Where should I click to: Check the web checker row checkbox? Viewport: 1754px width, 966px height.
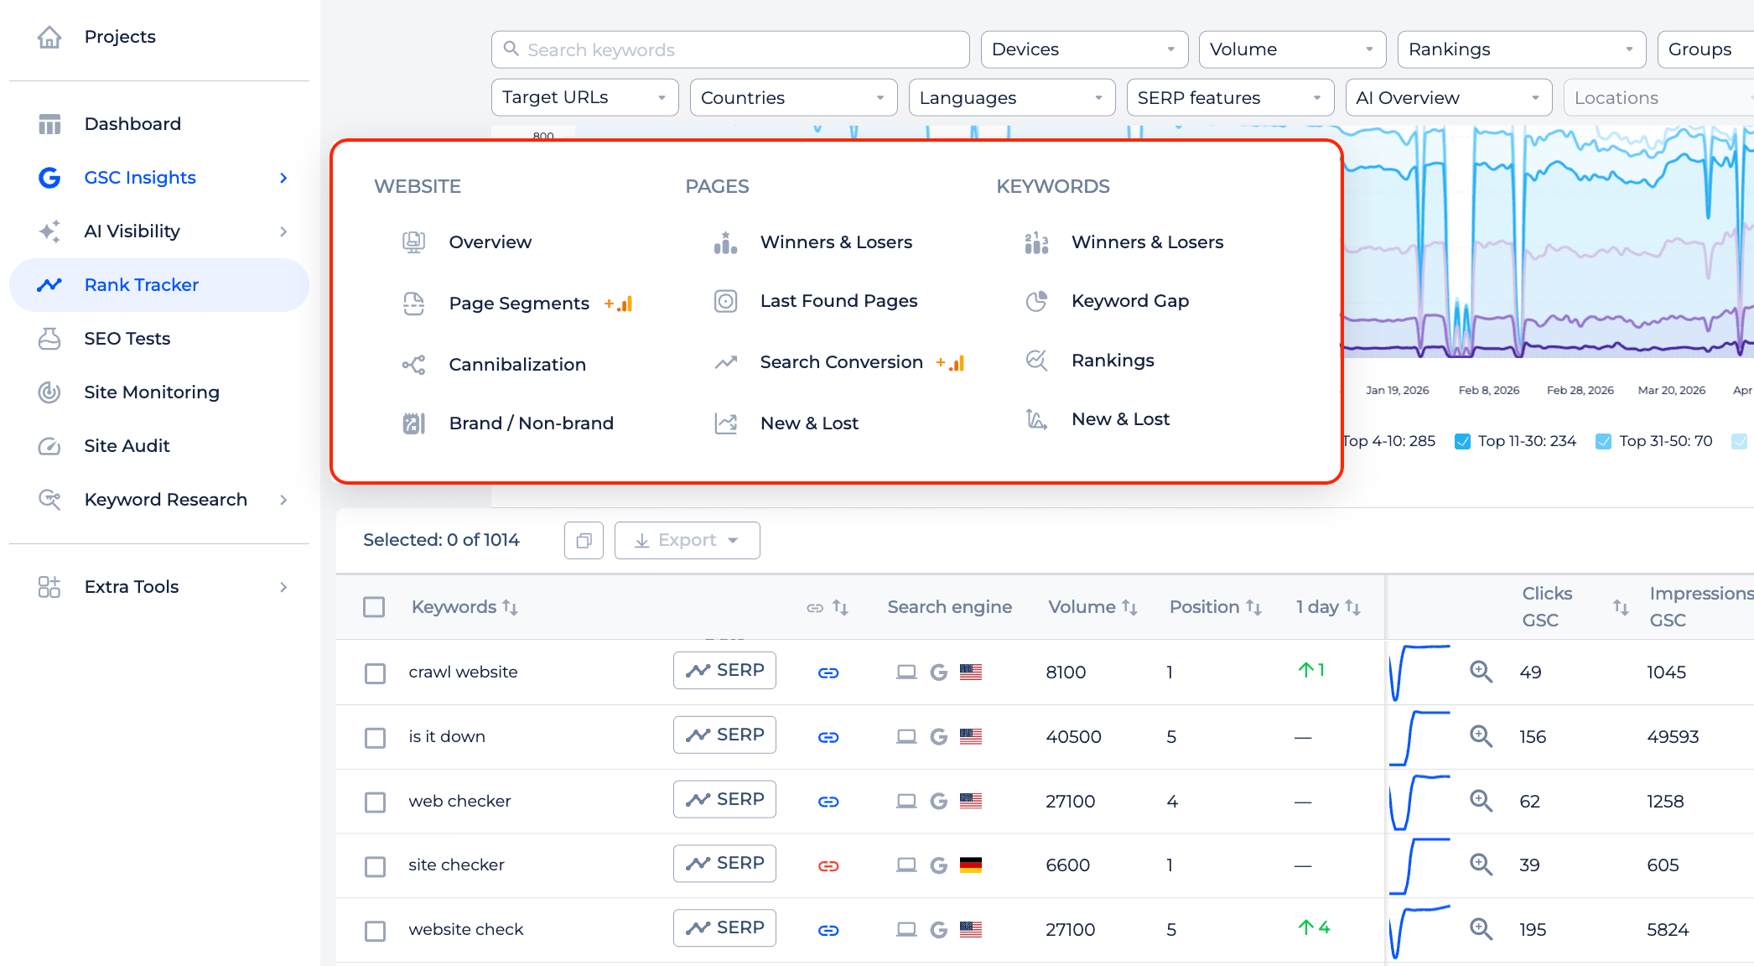(x=375, y=802)
